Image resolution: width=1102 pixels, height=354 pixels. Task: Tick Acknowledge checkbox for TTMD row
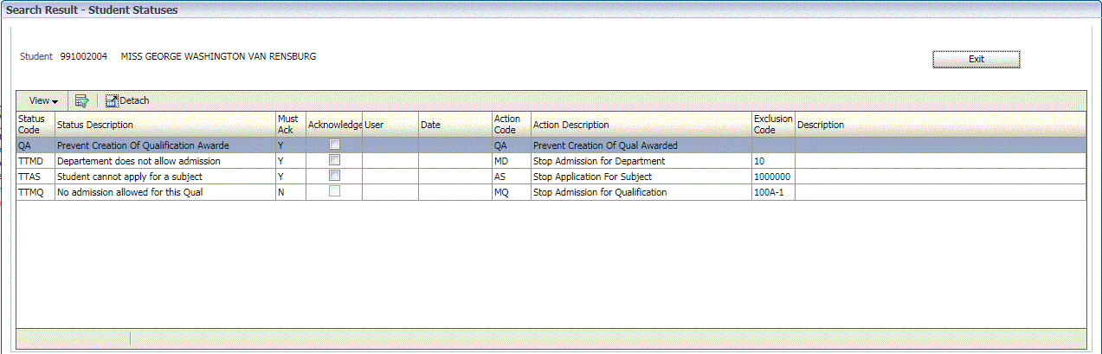[334, 160]
